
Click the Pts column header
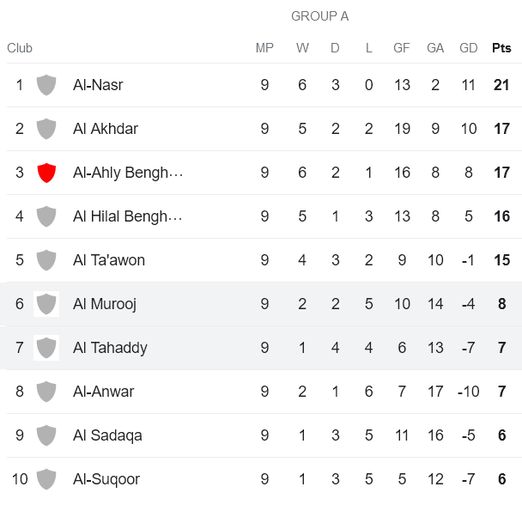point(501,48)
